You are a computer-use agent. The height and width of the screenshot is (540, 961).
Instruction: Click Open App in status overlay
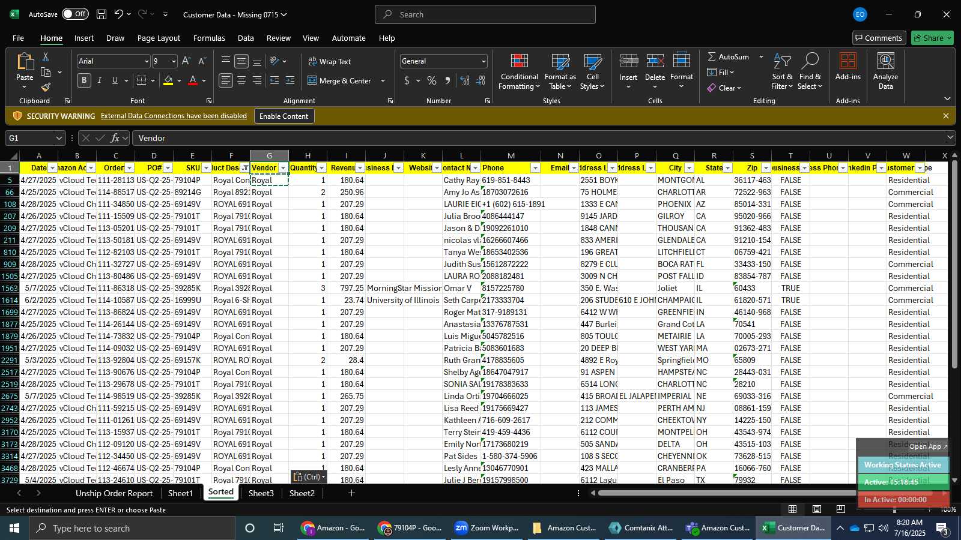tap(928, 446)
